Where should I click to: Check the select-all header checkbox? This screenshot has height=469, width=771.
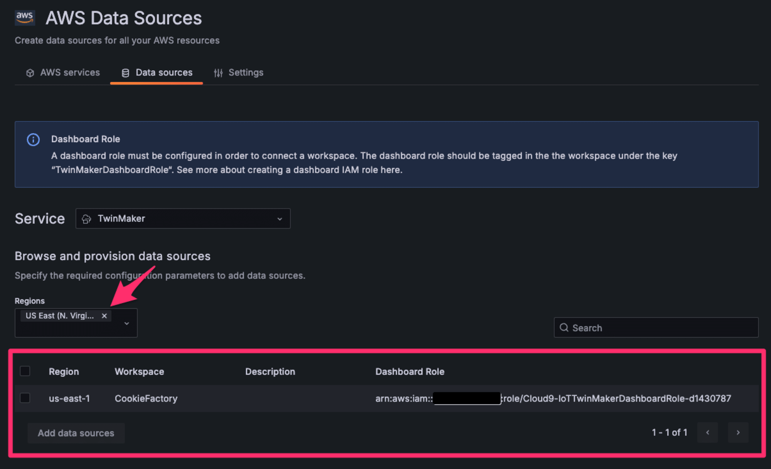coord(25,371)
